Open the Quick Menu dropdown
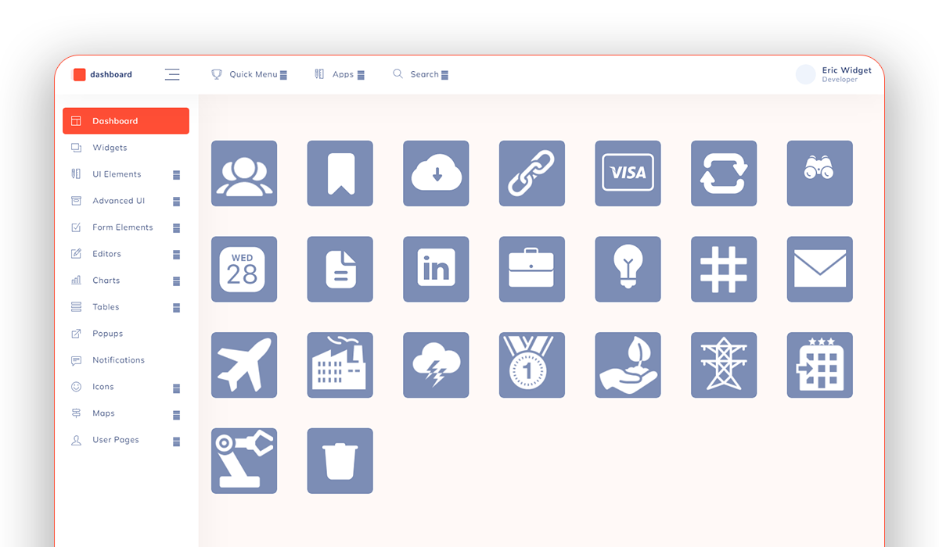 coord(249,74)
